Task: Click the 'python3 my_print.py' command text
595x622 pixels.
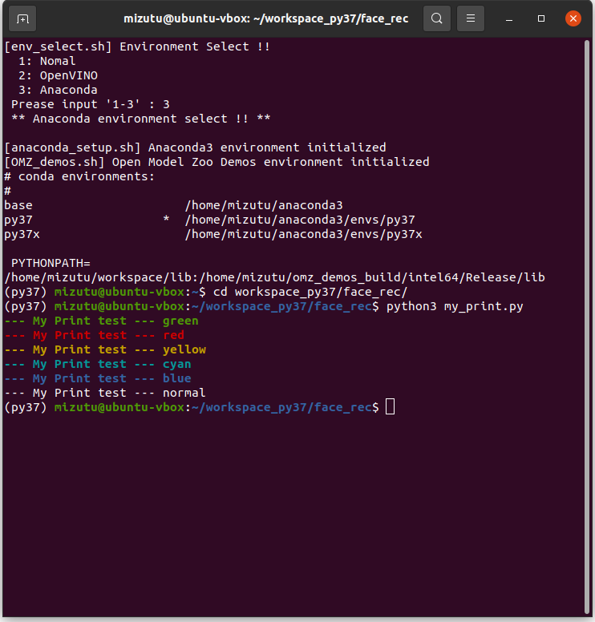Action: pos(454,306)
